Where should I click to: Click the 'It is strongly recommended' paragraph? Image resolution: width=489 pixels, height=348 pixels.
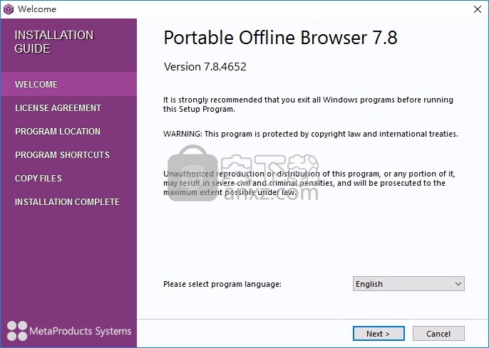[308, 105]
